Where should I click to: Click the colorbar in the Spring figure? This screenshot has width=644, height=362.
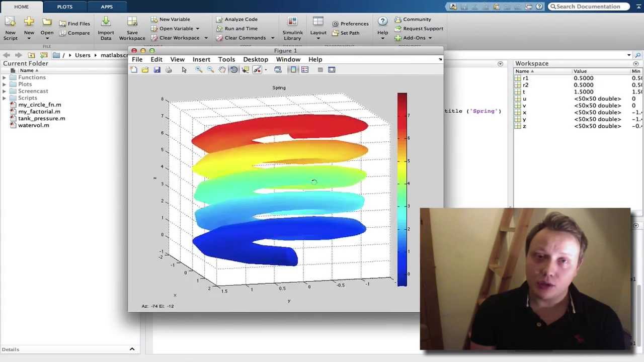402,190
